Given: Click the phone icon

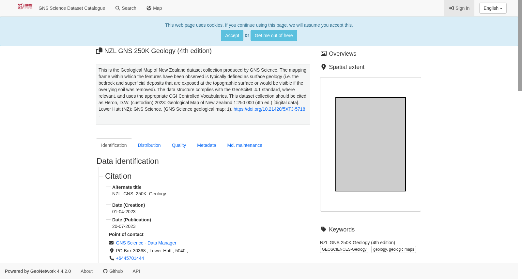Looking at the screenshot, I should pyautogui.click(x=112, y=258).
